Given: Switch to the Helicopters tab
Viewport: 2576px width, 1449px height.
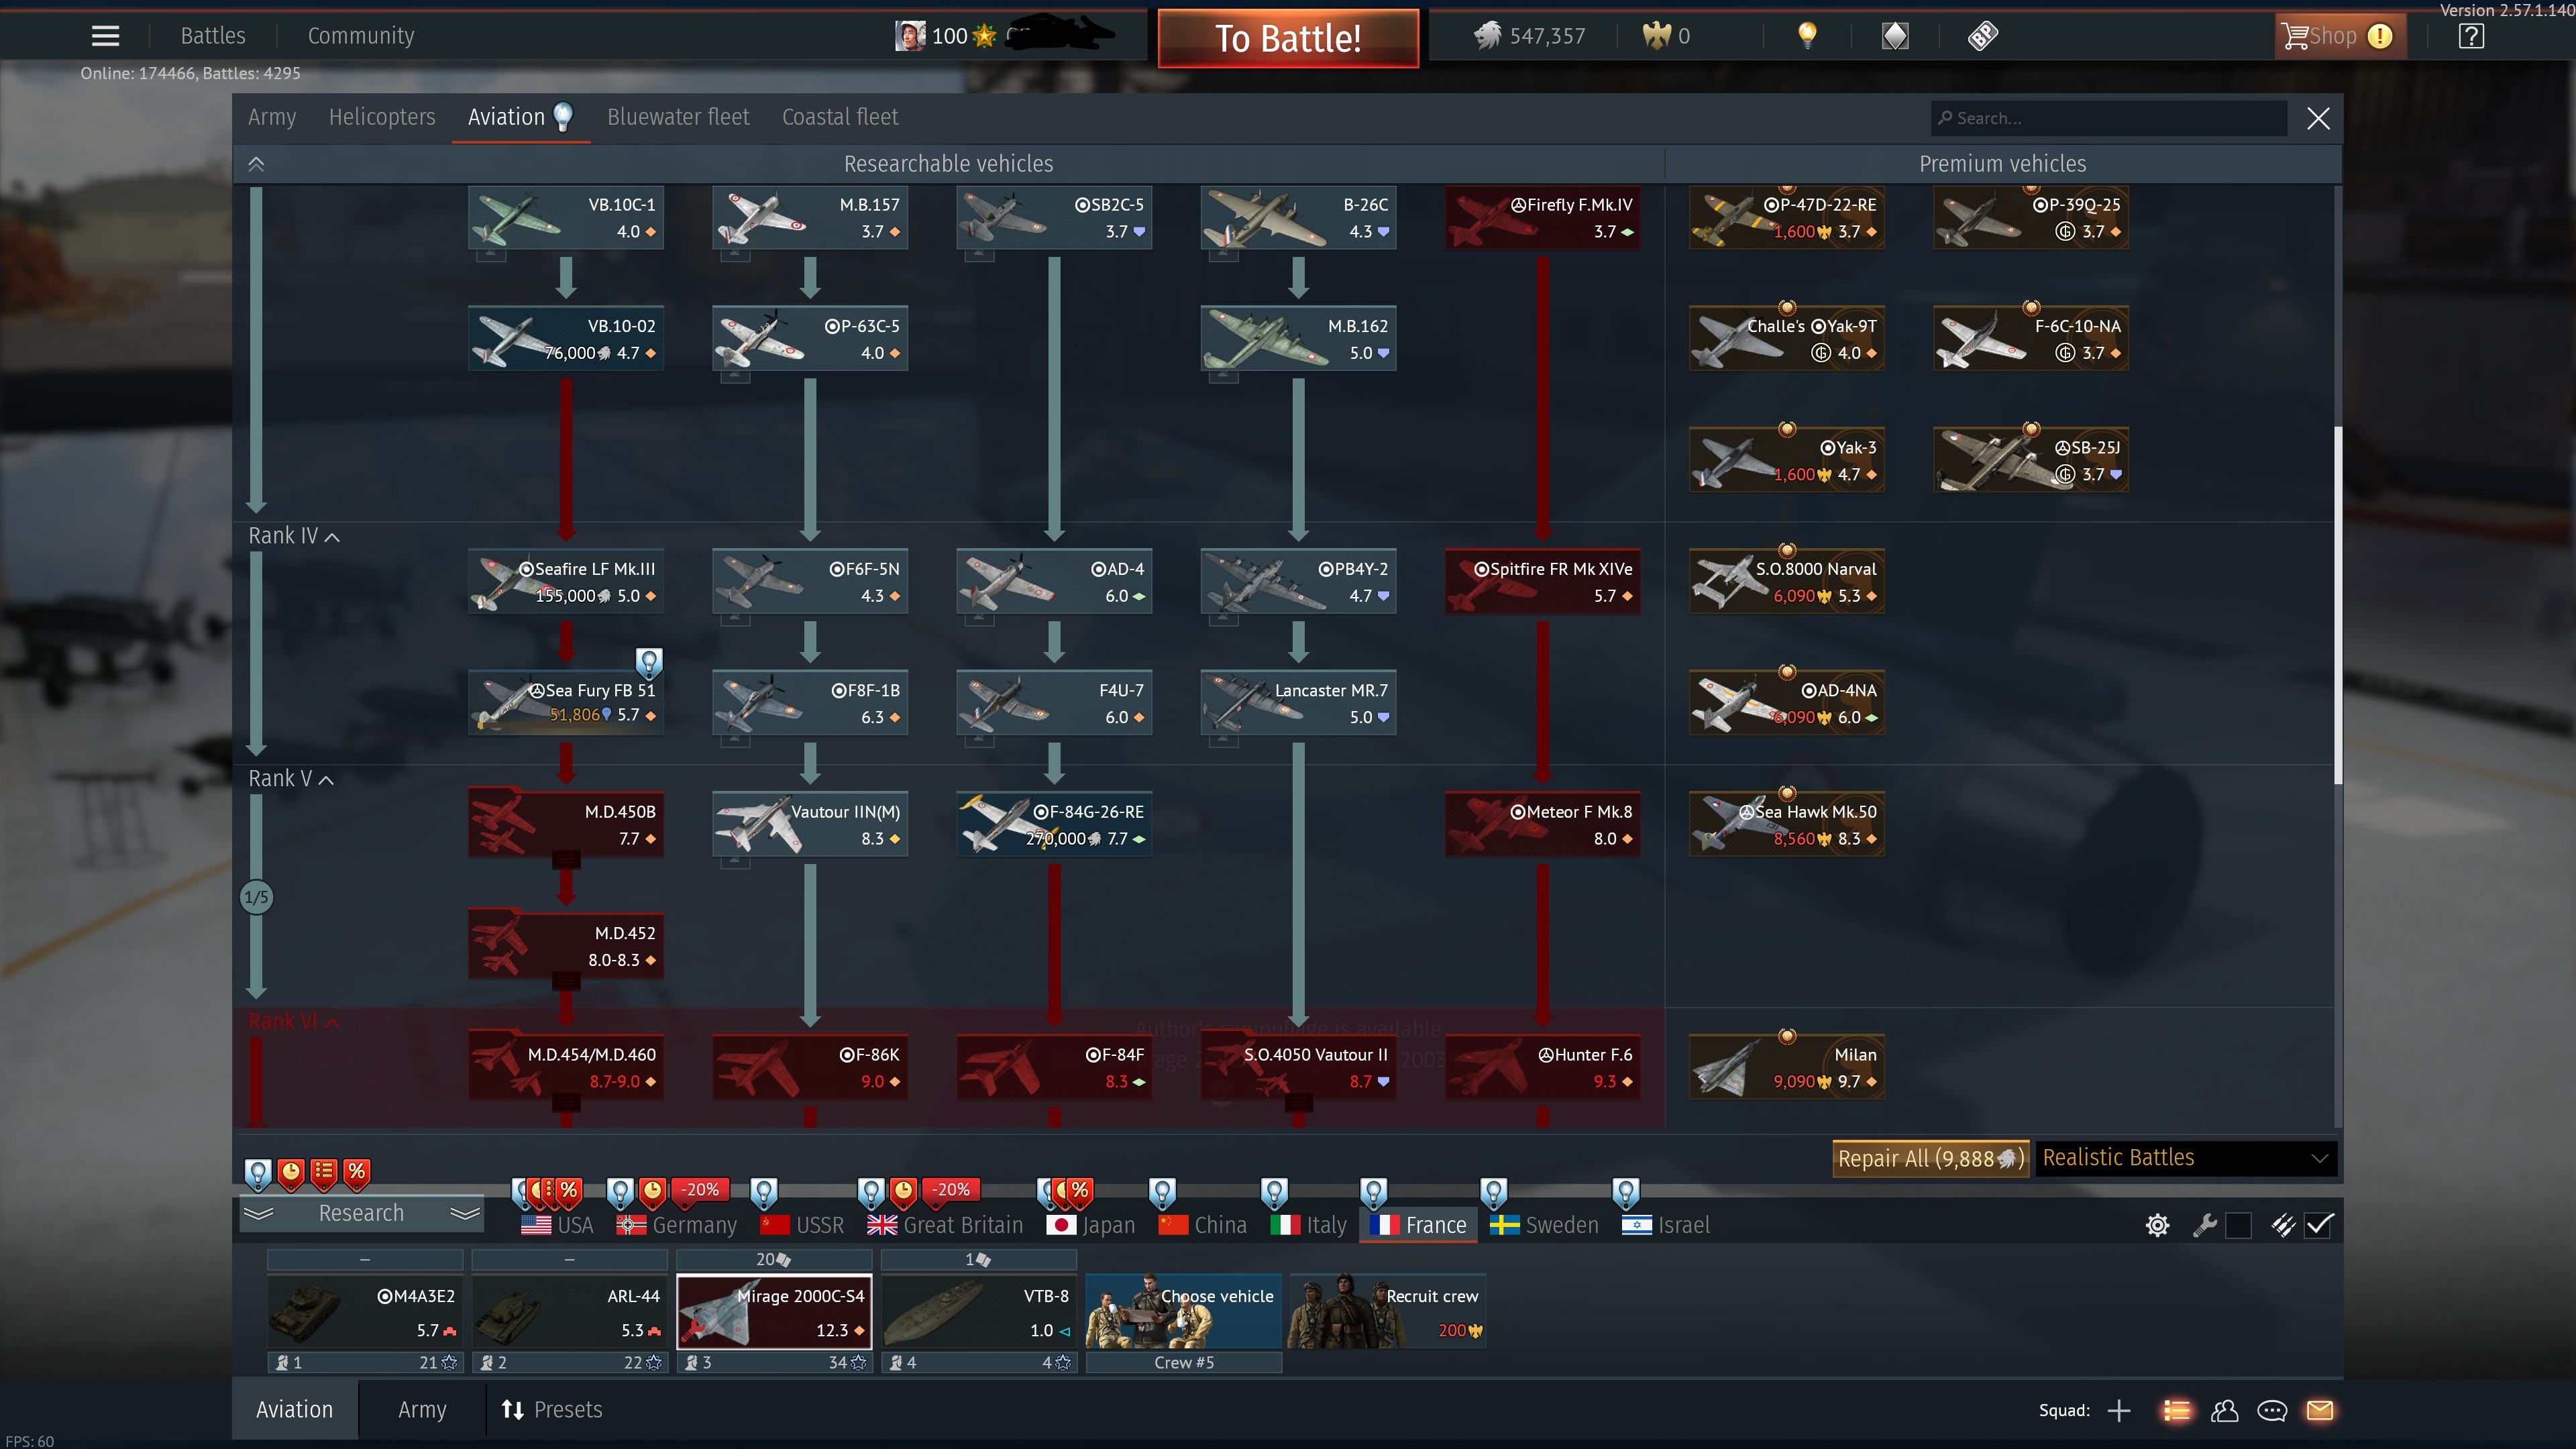Looking at the screenshot, I should pos(382,117).
